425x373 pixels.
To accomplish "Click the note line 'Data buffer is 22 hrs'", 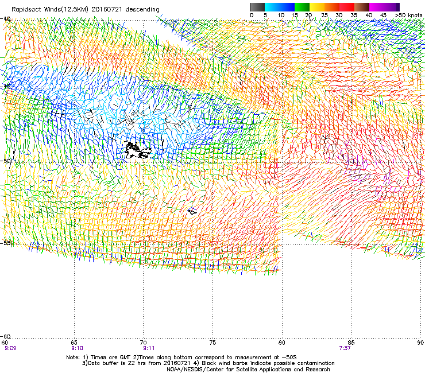I will pos(208,363).
